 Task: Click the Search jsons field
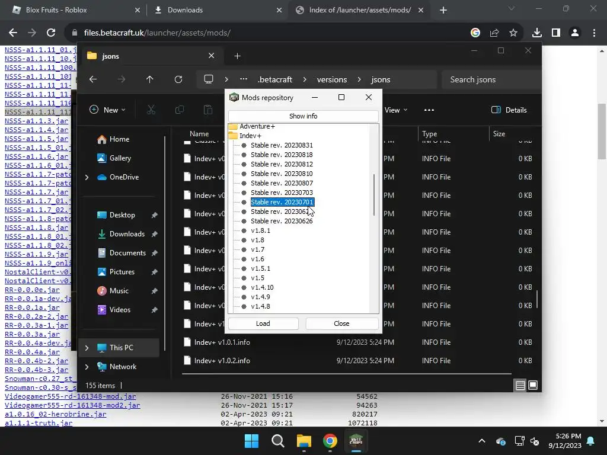491,79
